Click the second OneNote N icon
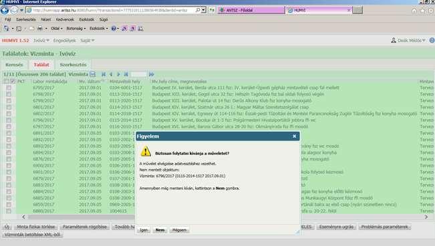 [x=132, y=28]
